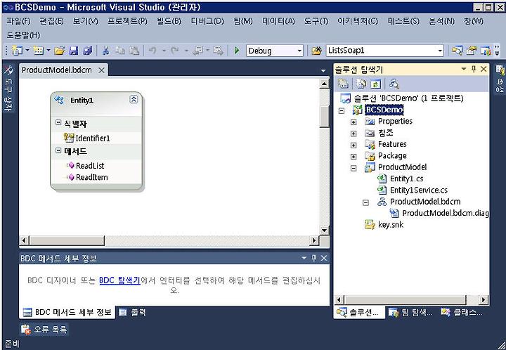Click the Save All toolbar icon
The height and width of the screenshot is (350, 506).
pos(88,51)
